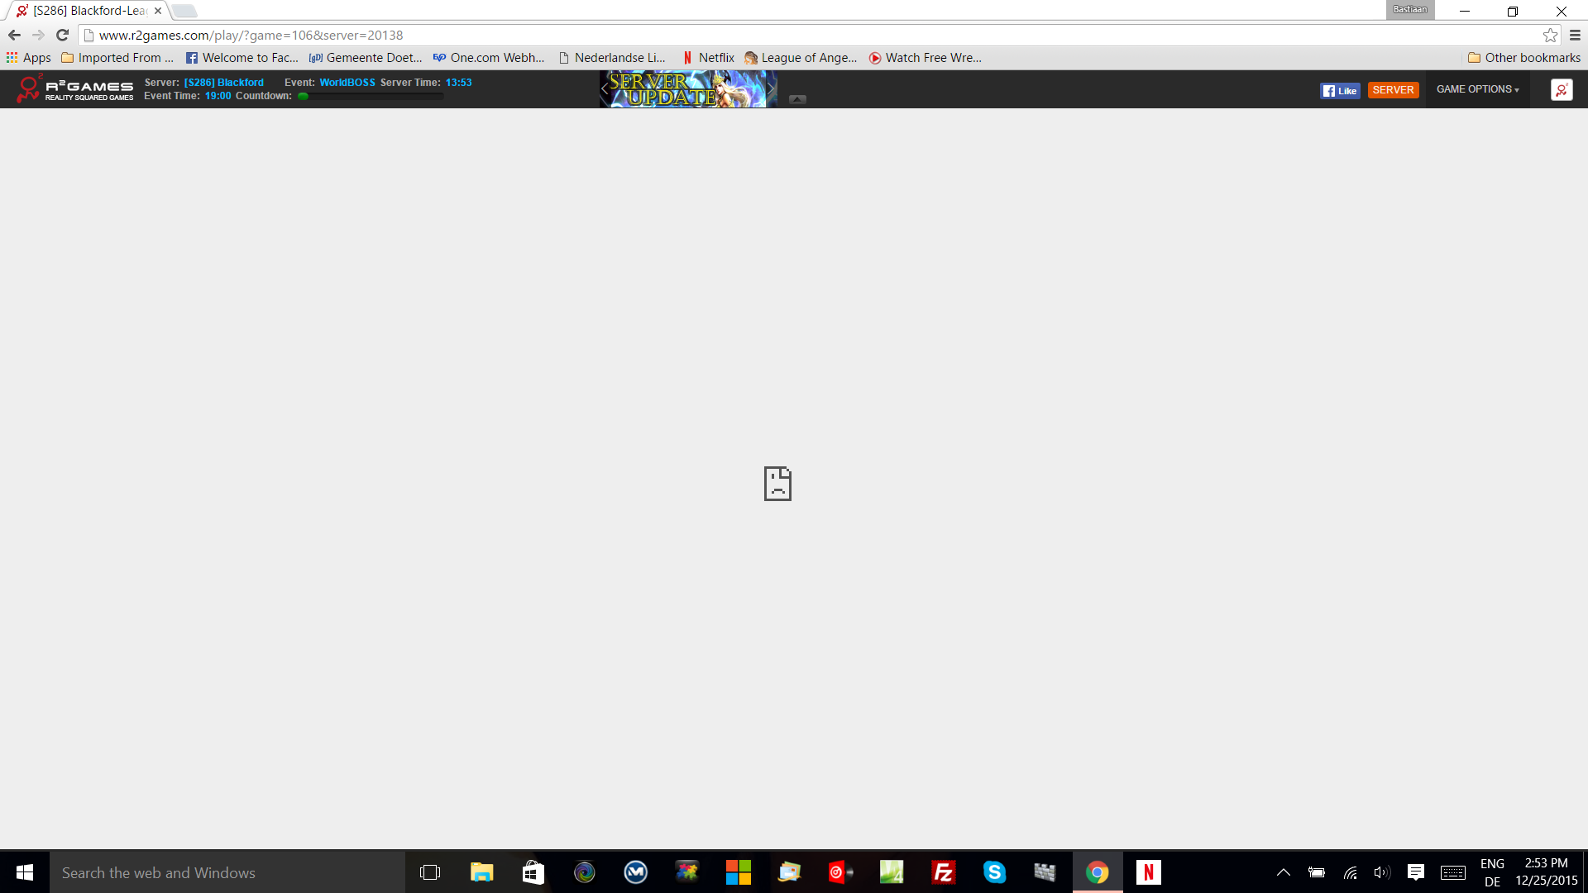The width and height of the screenshot is (1588, 893).
Task: Open Skype from the taskbar
Action: click(x=994, y=872)
